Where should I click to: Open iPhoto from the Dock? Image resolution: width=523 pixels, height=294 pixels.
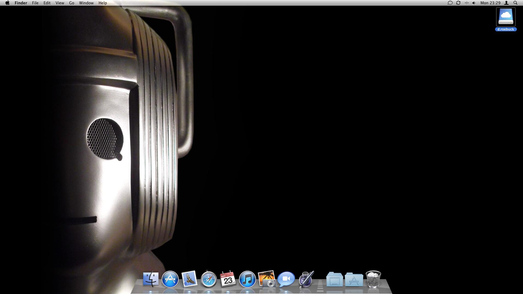pos(266,279)
